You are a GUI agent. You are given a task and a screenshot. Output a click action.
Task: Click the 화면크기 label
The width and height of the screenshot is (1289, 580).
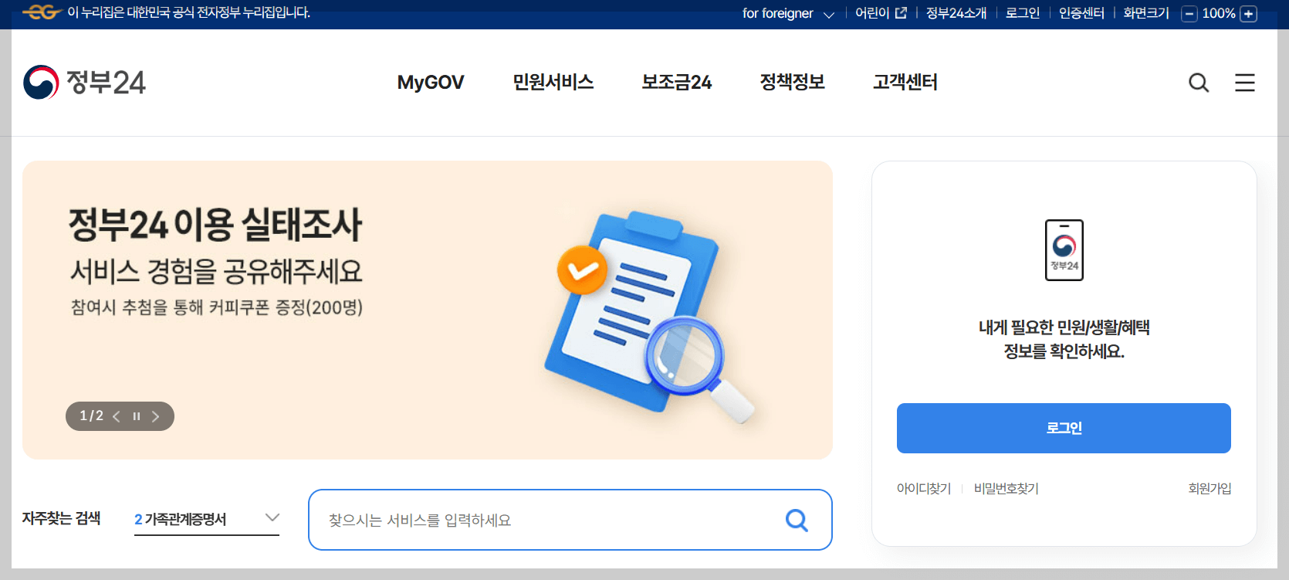(x=1146, y=13)
